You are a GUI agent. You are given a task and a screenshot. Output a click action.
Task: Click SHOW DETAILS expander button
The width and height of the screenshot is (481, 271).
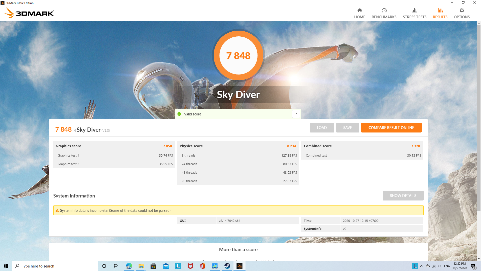point(403,195)
